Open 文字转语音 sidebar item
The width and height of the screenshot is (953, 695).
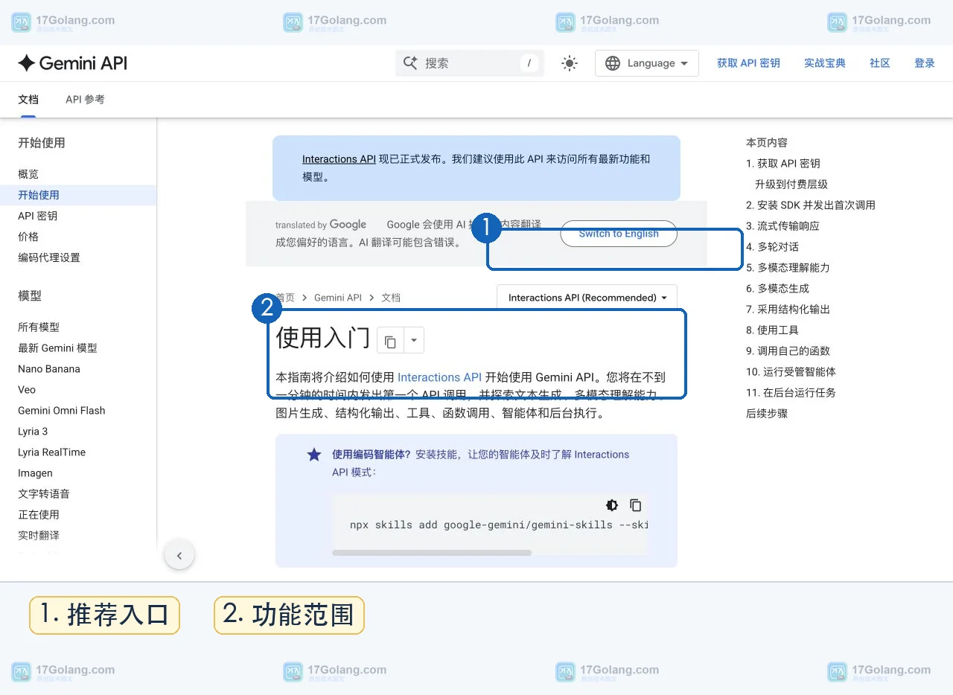(44, 494)
